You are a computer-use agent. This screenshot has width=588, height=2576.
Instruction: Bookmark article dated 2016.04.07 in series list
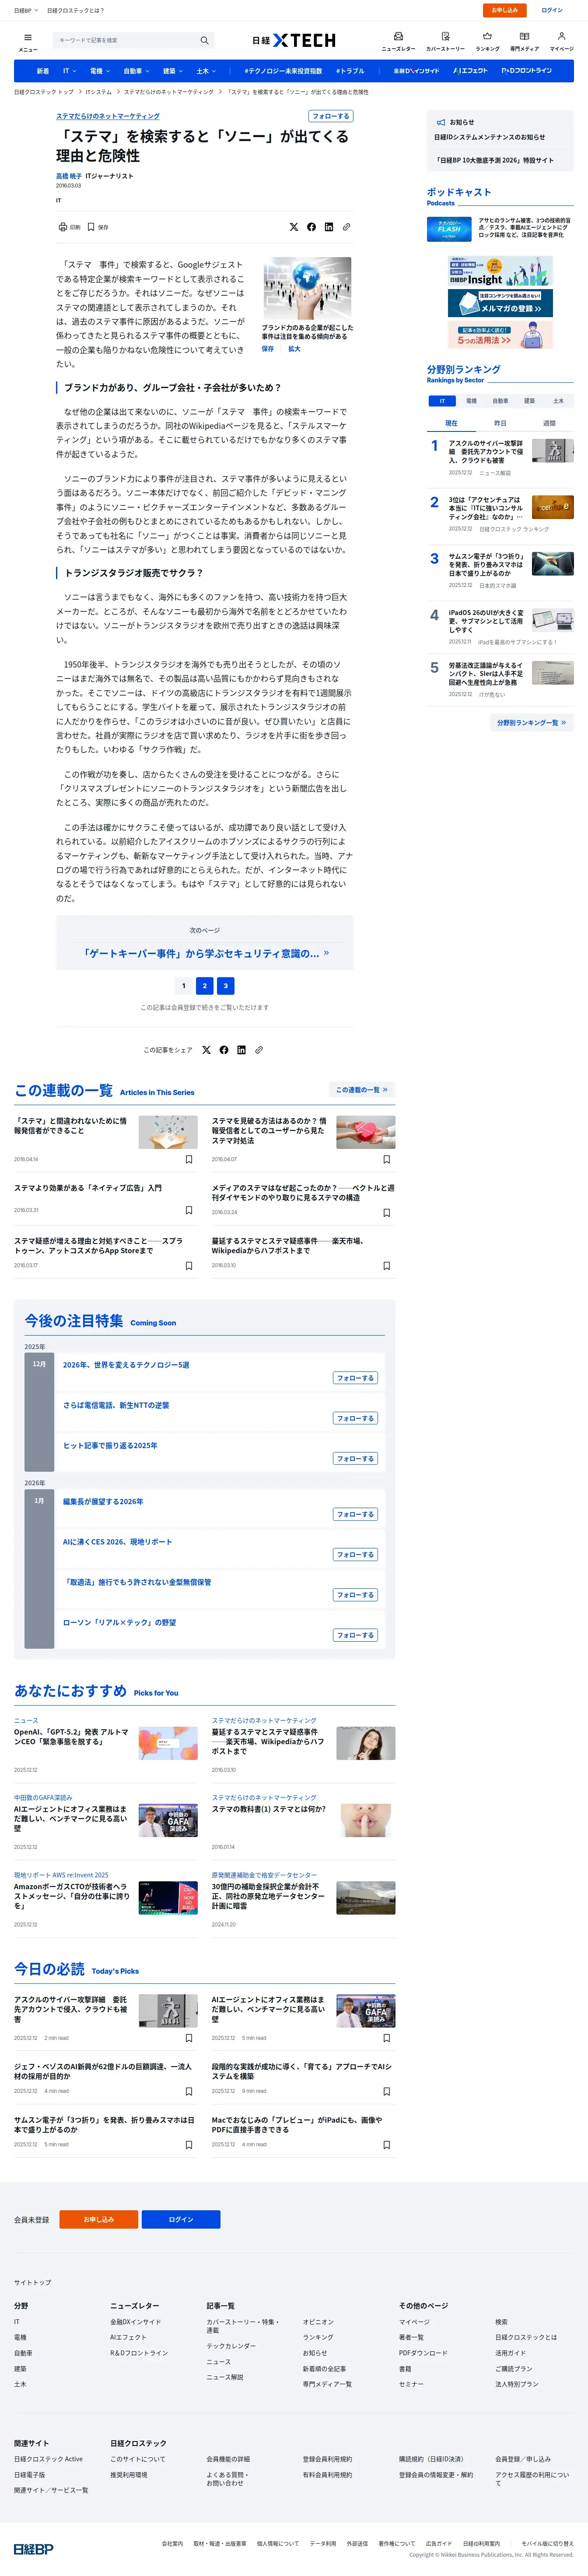click(x=386, y=1160)
